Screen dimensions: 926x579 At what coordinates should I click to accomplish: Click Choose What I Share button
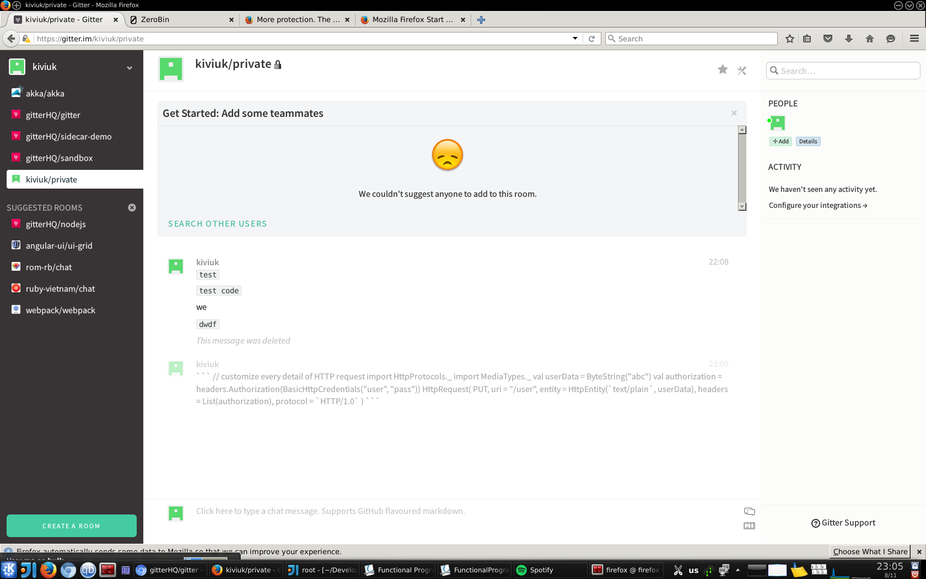click(870, 551)
